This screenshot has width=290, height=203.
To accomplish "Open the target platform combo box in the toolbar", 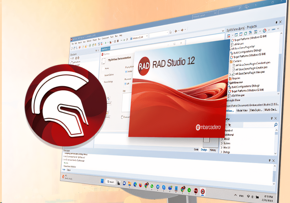I will [139, 37].
